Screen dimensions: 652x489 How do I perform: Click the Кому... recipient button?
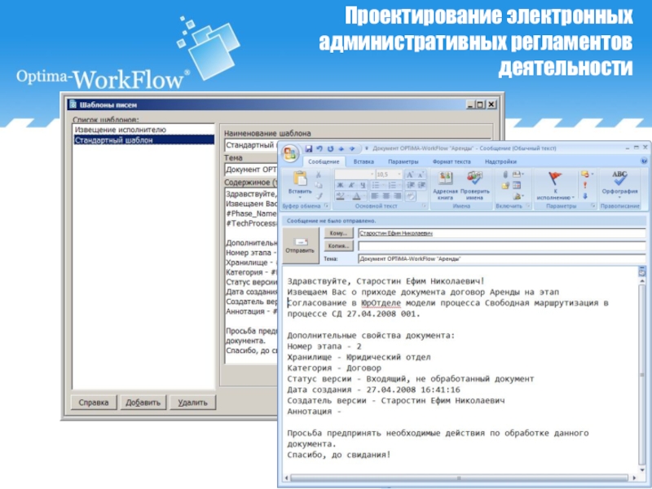click(338, 233)
